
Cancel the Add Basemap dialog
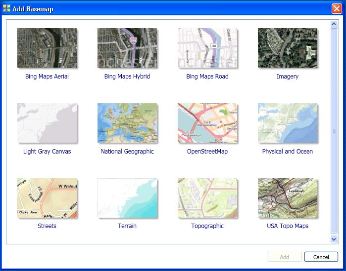(x=321, y=257)
